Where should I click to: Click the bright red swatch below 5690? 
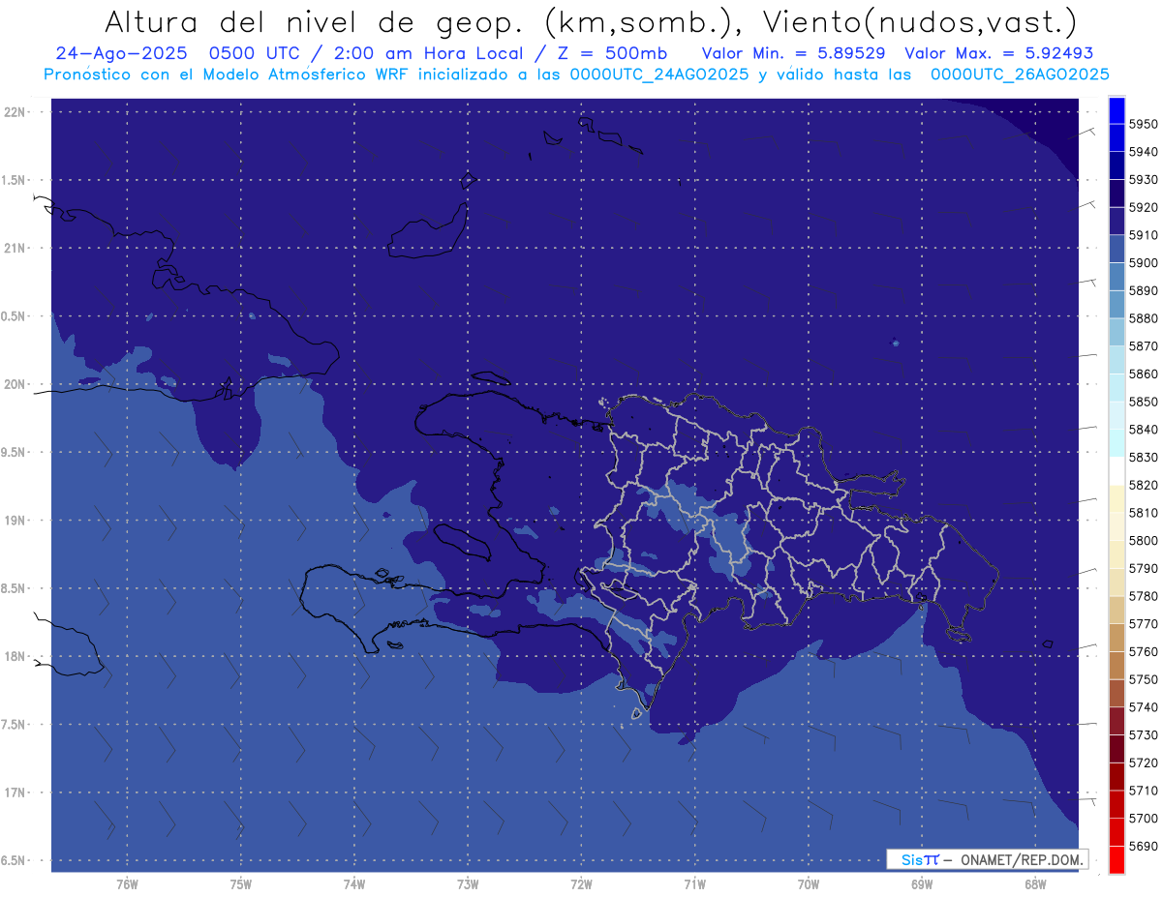pos(1116,859)
